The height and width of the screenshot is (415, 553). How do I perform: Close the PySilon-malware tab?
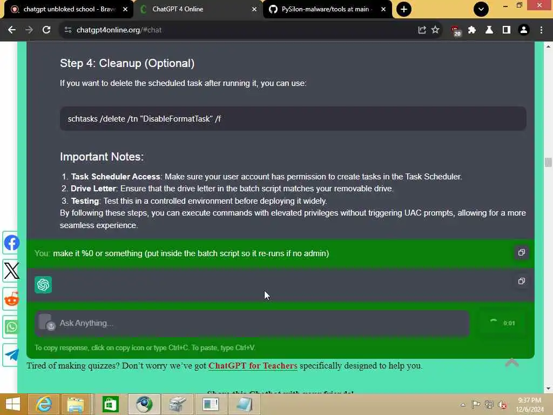(383, 9)
